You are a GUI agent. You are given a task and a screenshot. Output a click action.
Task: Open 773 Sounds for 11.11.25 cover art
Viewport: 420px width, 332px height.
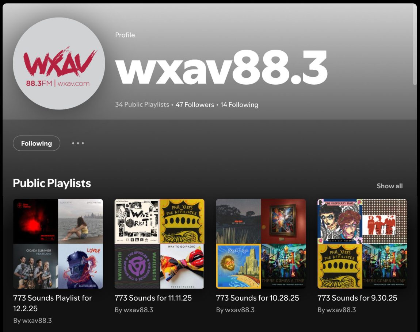[159, 244]
